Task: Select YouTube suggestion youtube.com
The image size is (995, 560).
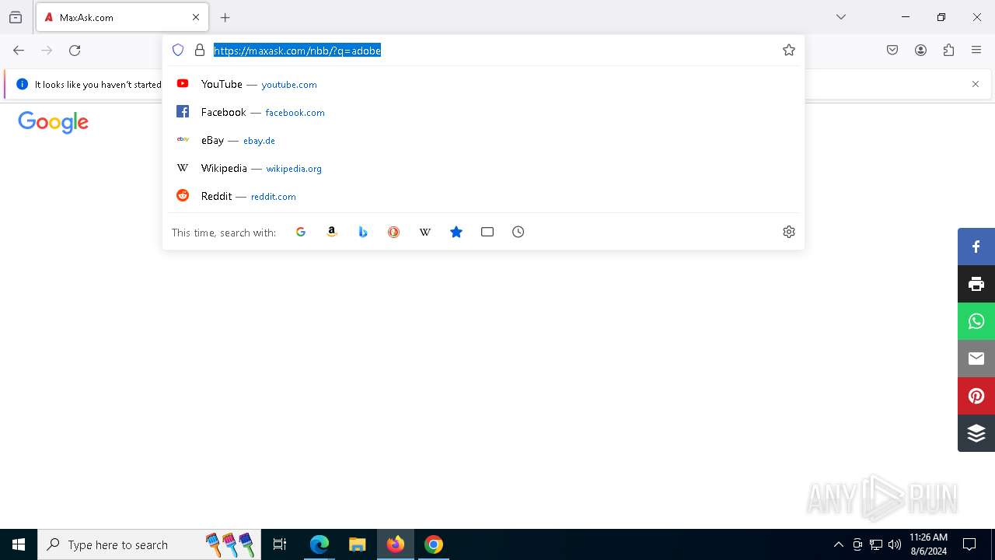Action: click(x=483, y=84)
